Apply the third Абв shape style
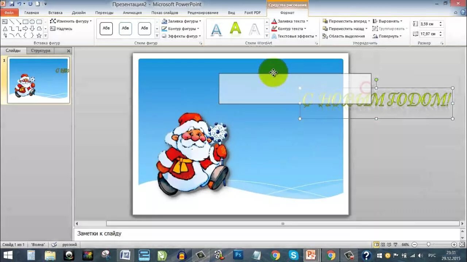Screen dimensions: 467x262 144,28
